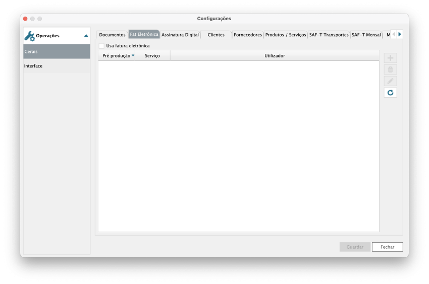This screenshot has width=429, height=284.
Task: Click the Pré produção column sort arrow
Action: click(133, 55)
